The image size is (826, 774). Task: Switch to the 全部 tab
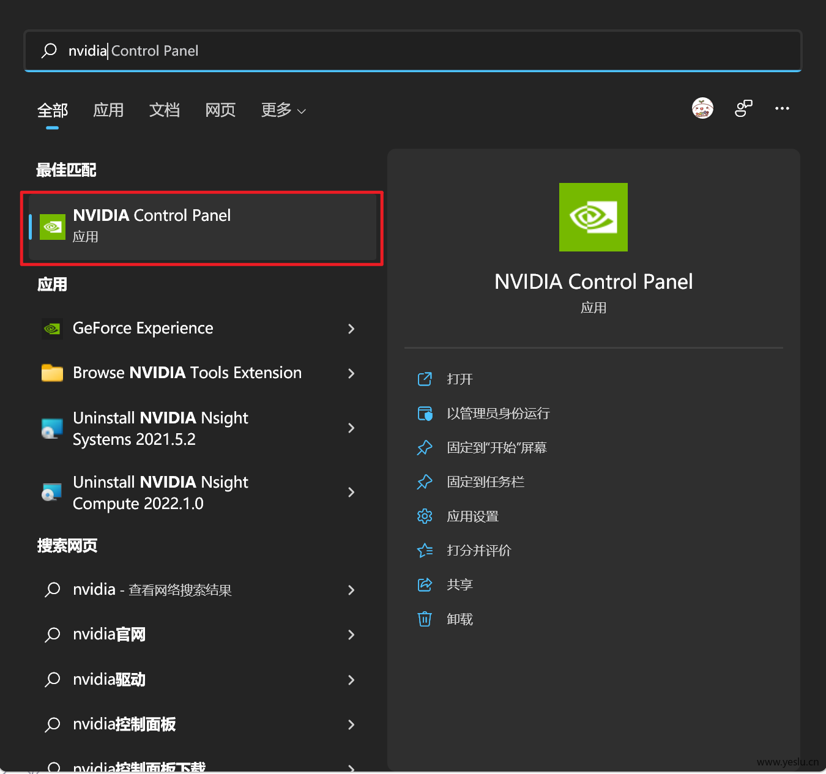pyautogui.click(x=53, y=110)
